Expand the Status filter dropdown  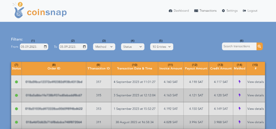point(133,47)
